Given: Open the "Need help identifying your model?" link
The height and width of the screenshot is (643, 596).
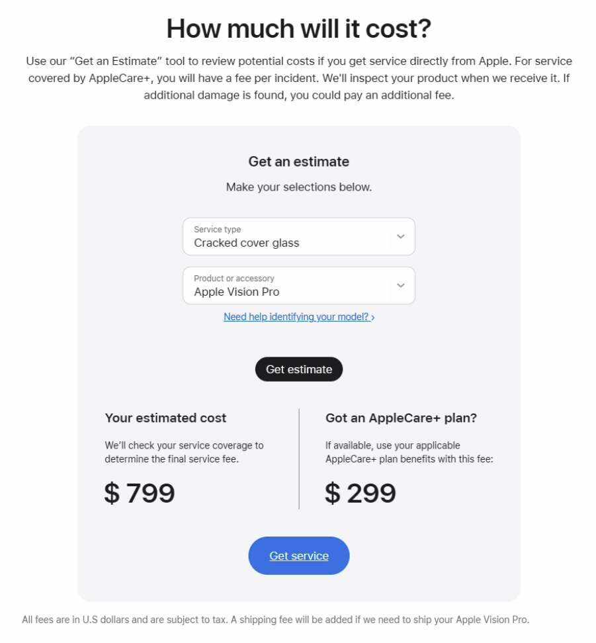Looking at the screenshot, I should [x=296, y=317].
